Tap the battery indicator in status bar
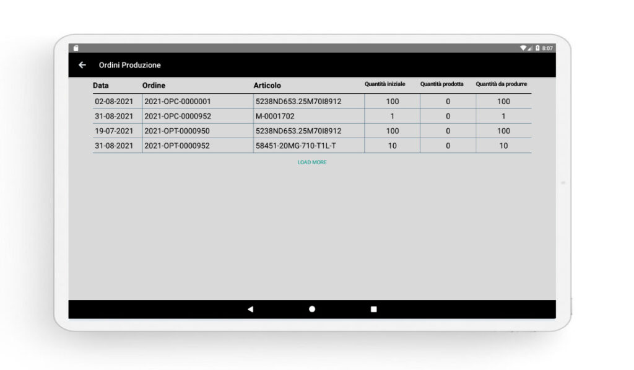 tap(537, 47)
